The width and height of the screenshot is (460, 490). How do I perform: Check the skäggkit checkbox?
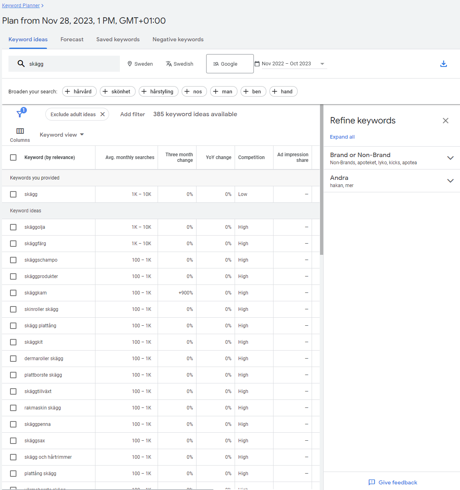pos(13,342)
